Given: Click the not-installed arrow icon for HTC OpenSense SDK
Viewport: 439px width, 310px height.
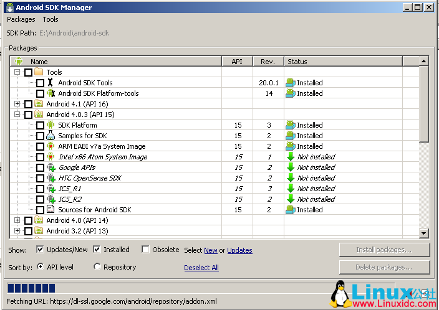Looking at the screenshot, I should (x=291, y=178).
